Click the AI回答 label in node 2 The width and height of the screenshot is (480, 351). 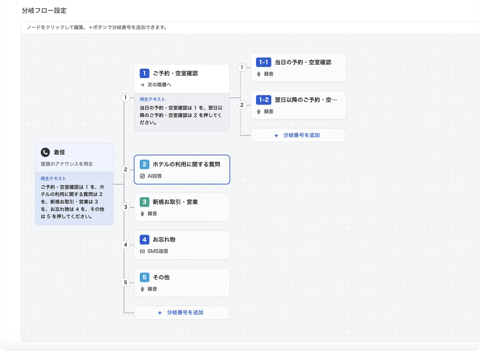point(155,176)
